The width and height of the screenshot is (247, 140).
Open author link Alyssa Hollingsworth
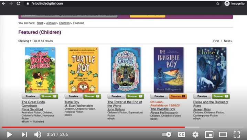[164, 112]
